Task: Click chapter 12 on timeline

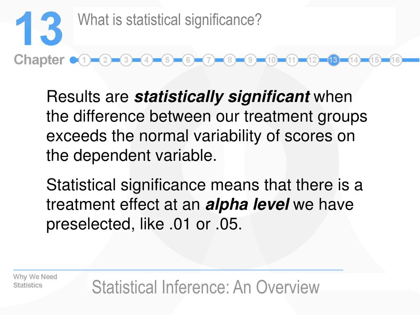Action: [313, 60]
